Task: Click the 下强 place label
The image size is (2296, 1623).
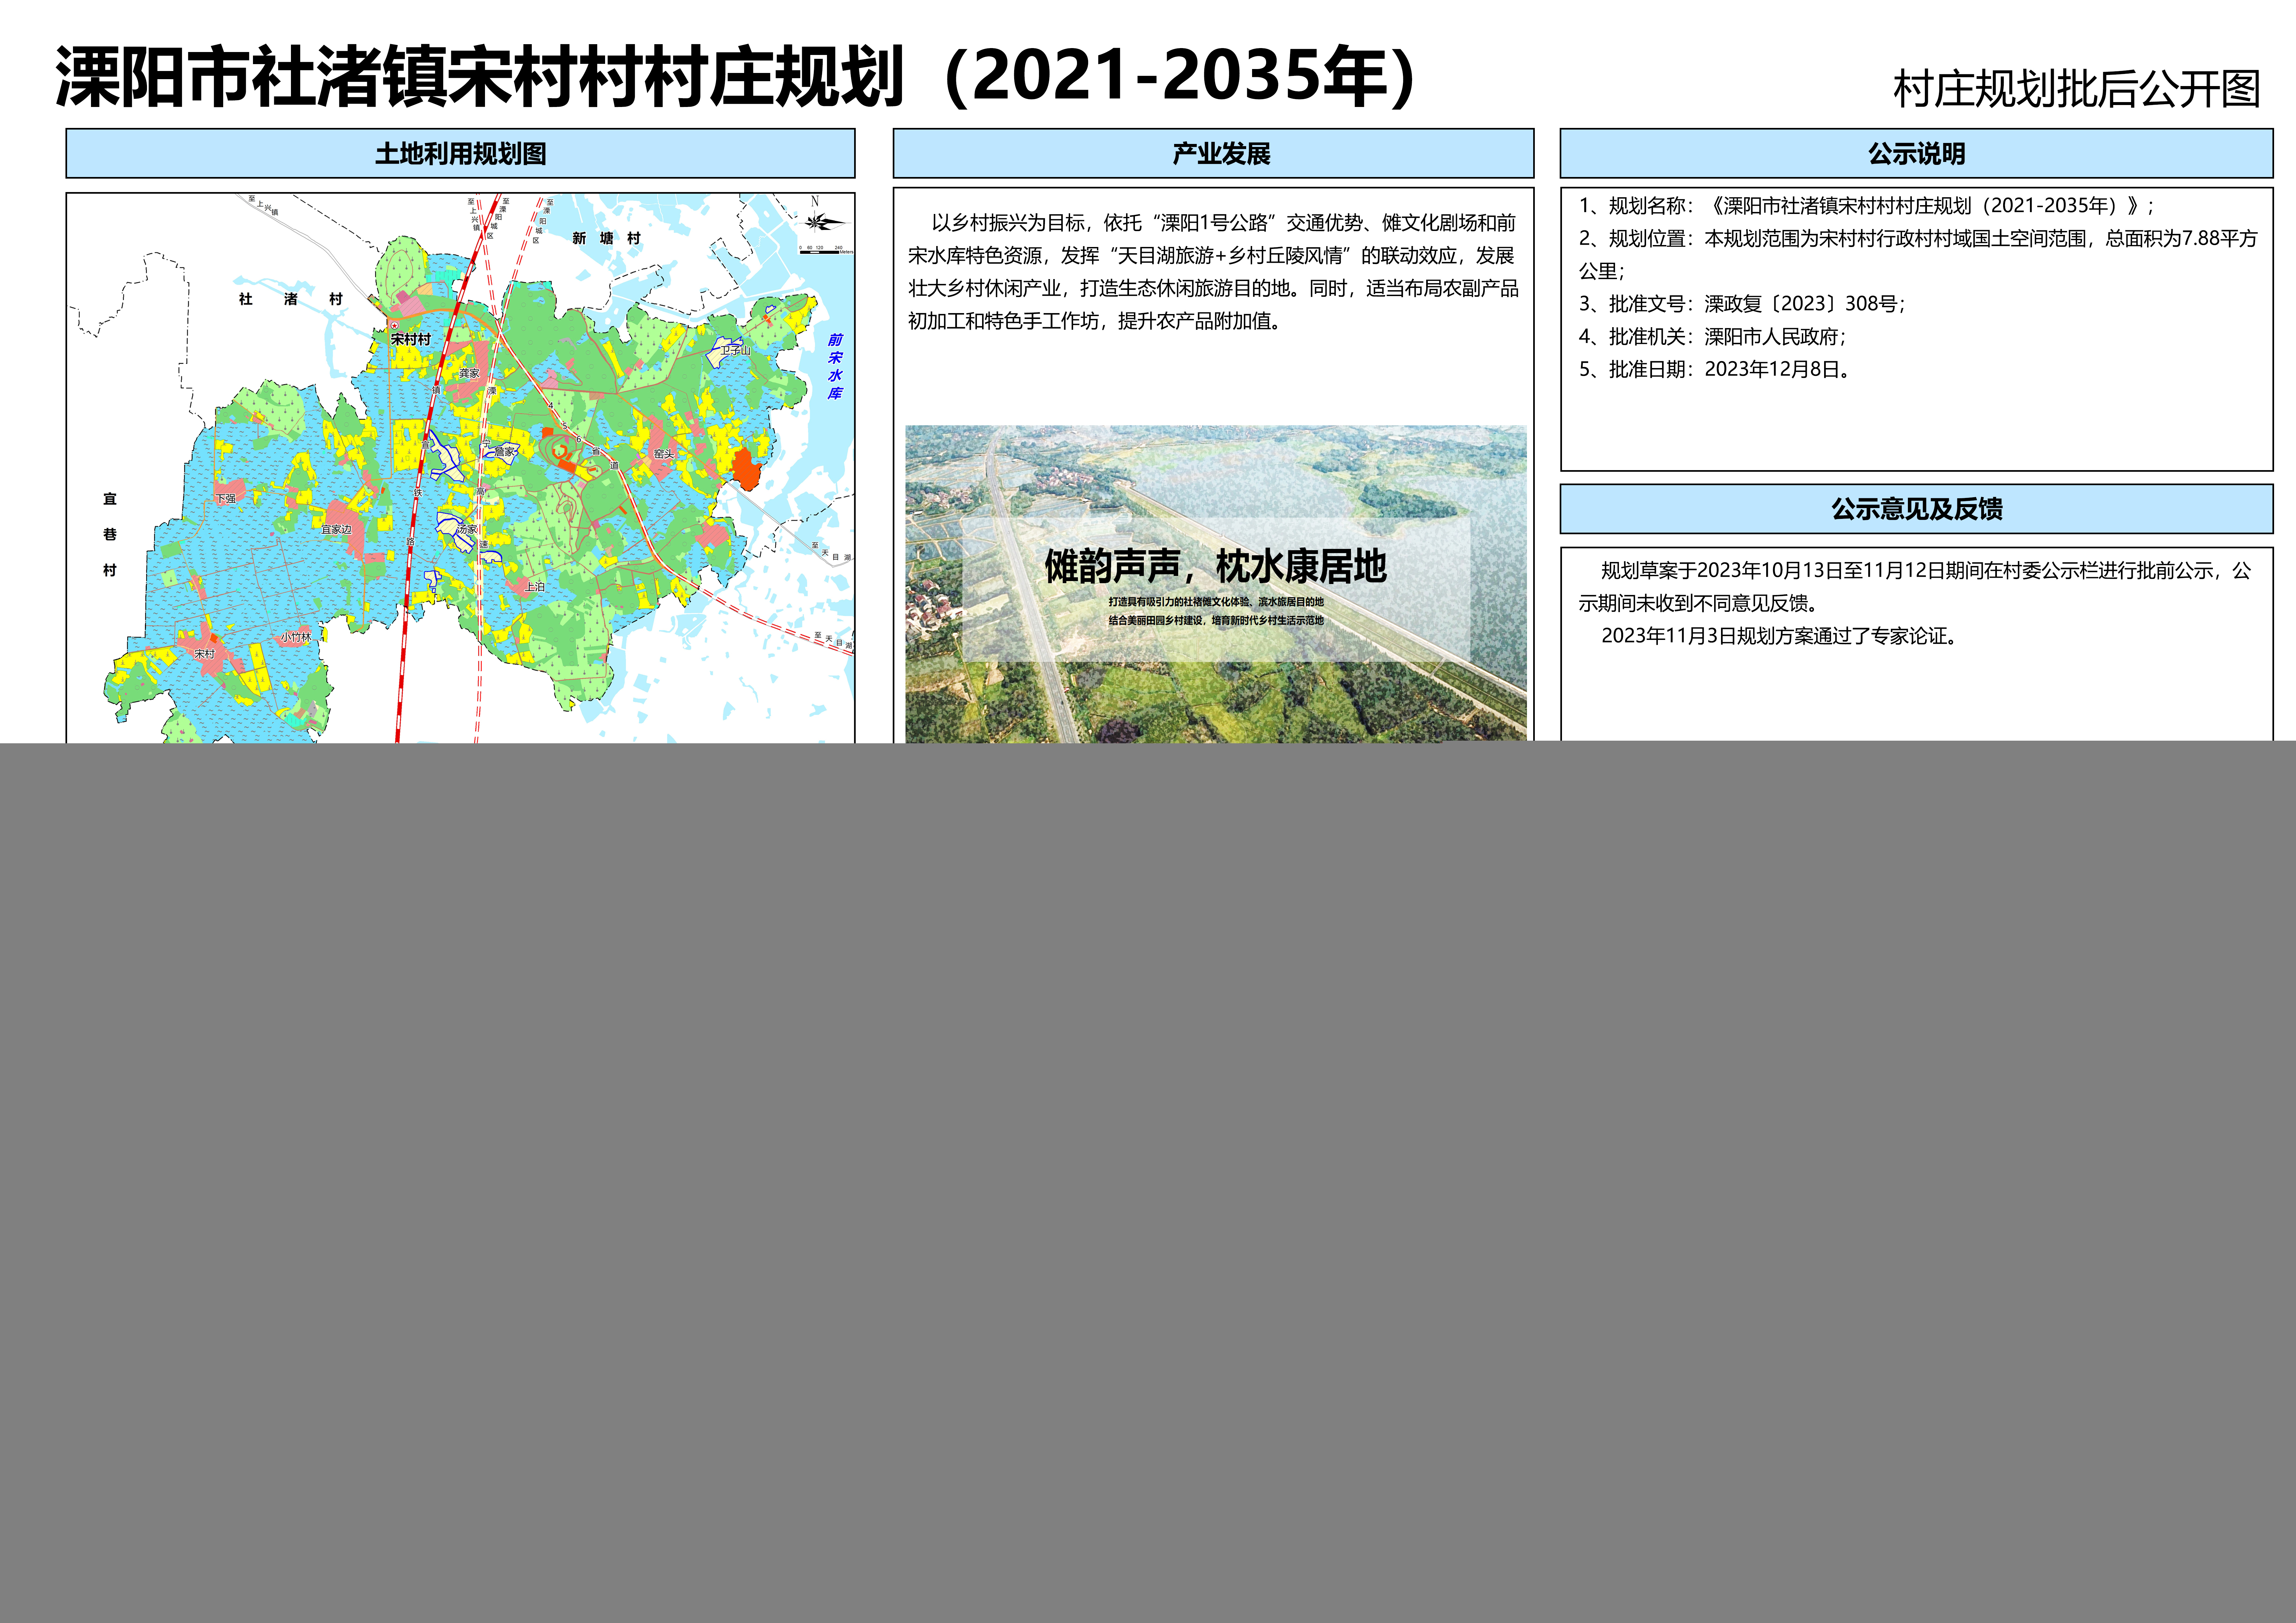Action: pos(226,498)
